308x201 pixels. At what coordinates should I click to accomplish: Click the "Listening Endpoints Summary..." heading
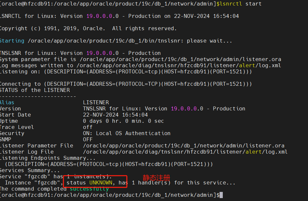click(x=48, y=158)
